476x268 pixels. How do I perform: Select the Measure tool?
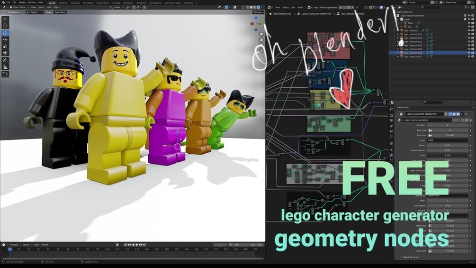[5, 67]
